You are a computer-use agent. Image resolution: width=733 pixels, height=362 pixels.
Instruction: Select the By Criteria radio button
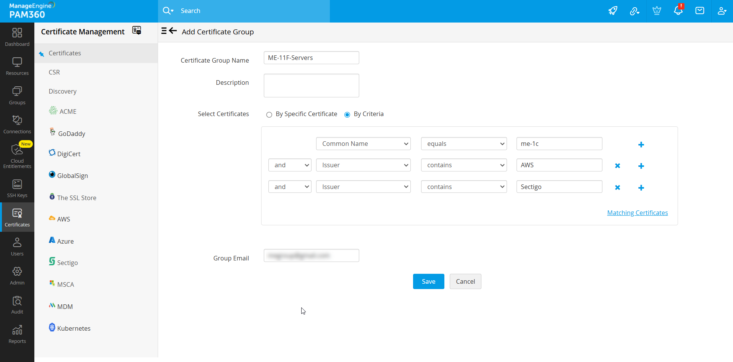click(x=347, y=115)
